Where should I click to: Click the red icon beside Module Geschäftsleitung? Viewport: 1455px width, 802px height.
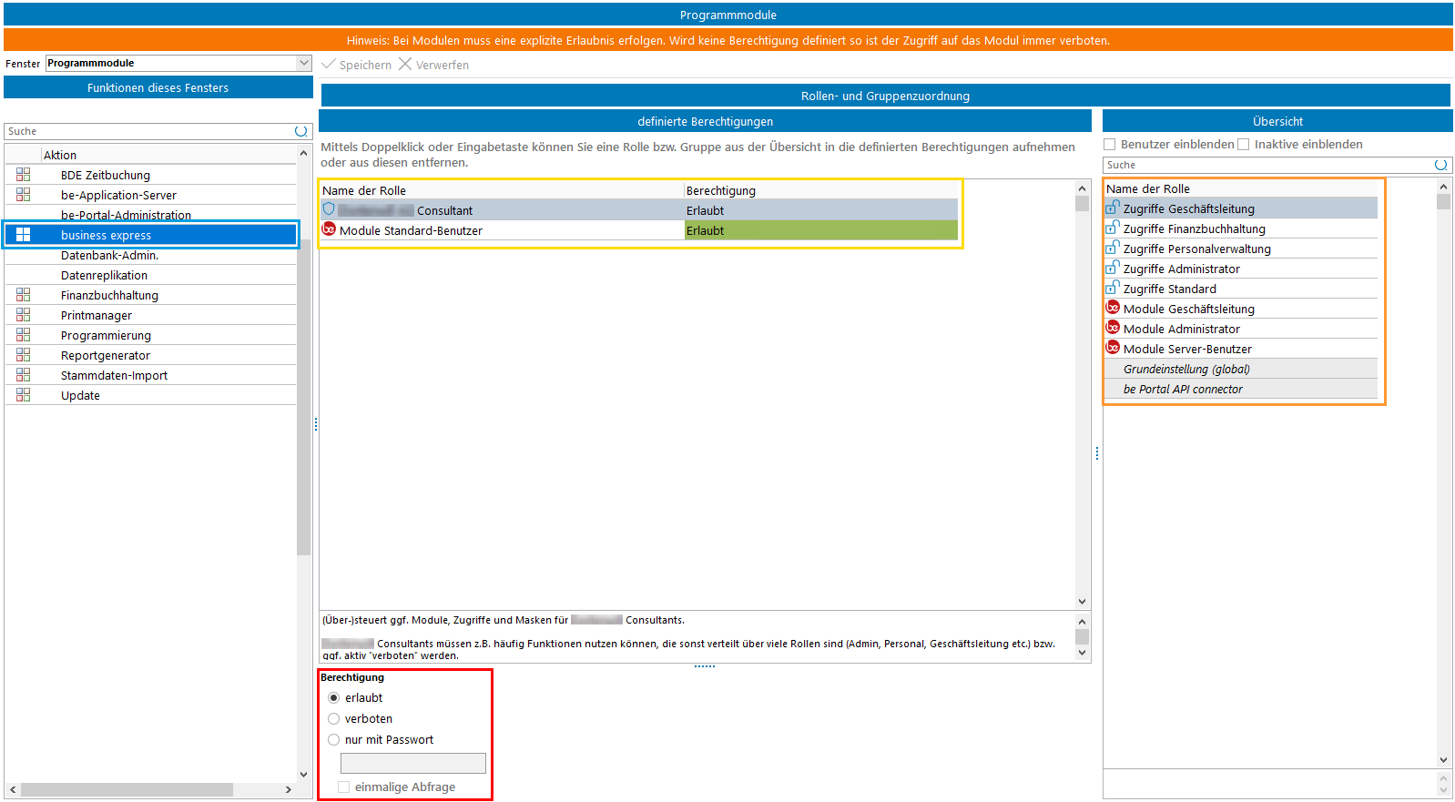tap(1113, 308)
